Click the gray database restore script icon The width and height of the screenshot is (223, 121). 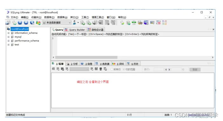95,23
